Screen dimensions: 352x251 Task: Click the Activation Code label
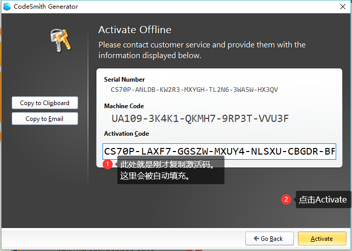[127, 134]
